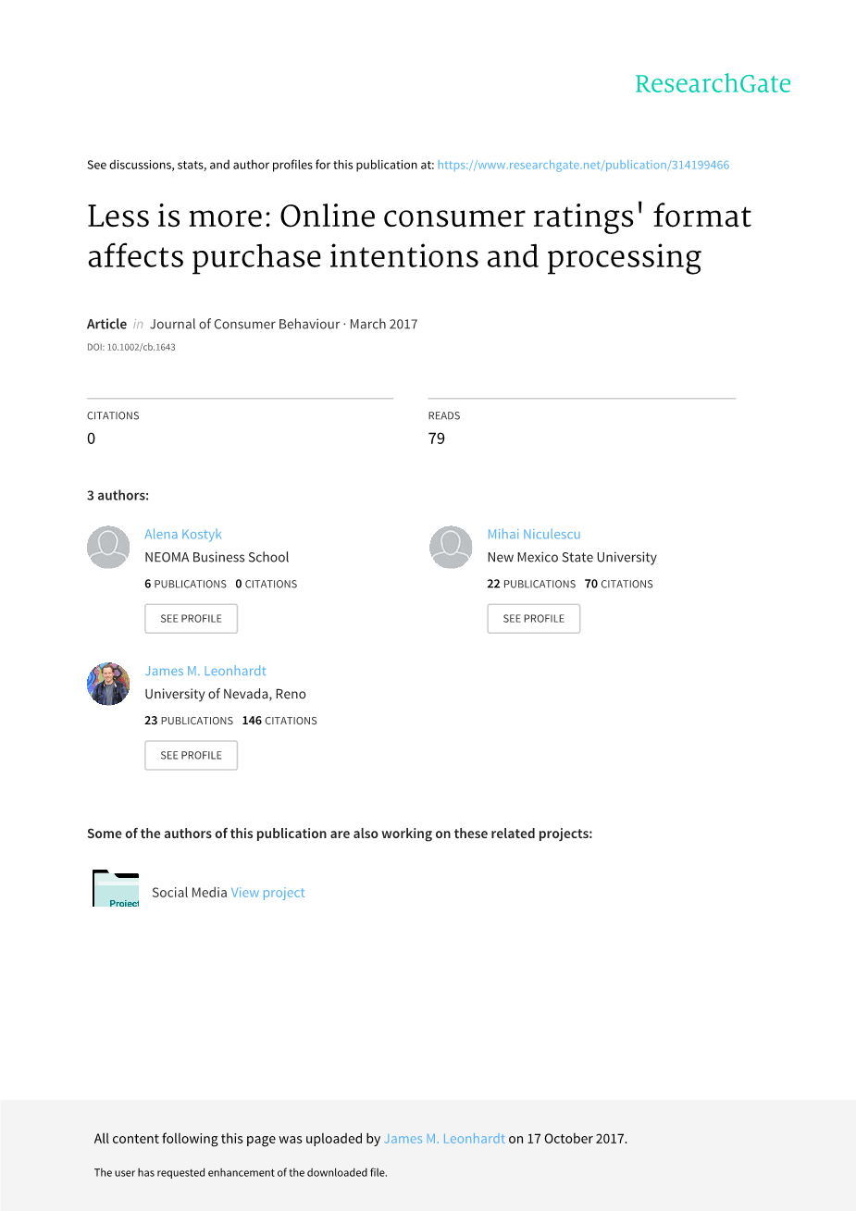Click the Journal of Consumer Behaviour text

coord(244,325)
